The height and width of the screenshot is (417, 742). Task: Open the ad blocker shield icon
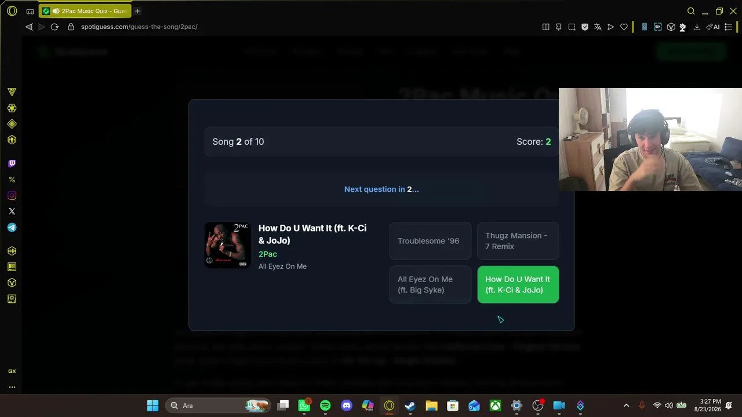585,27
